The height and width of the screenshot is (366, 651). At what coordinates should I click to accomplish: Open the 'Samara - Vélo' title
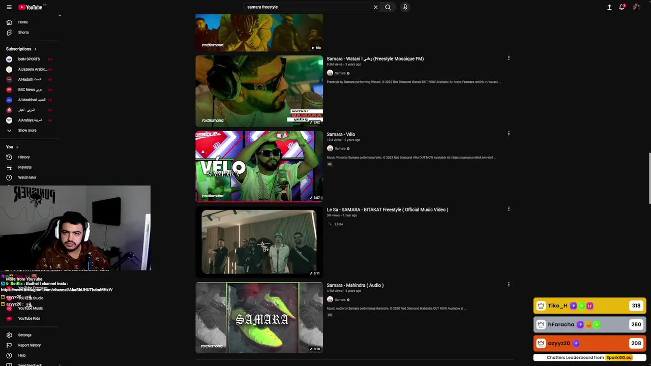coord(341,134)
